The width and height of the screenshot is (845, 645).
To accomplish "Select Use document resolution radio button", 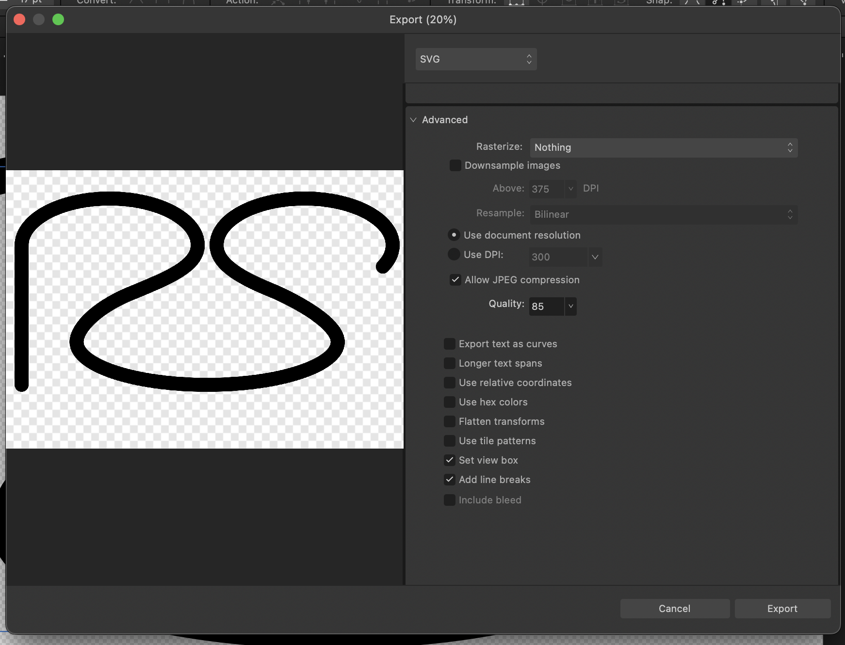I will (x=454, y=235).
